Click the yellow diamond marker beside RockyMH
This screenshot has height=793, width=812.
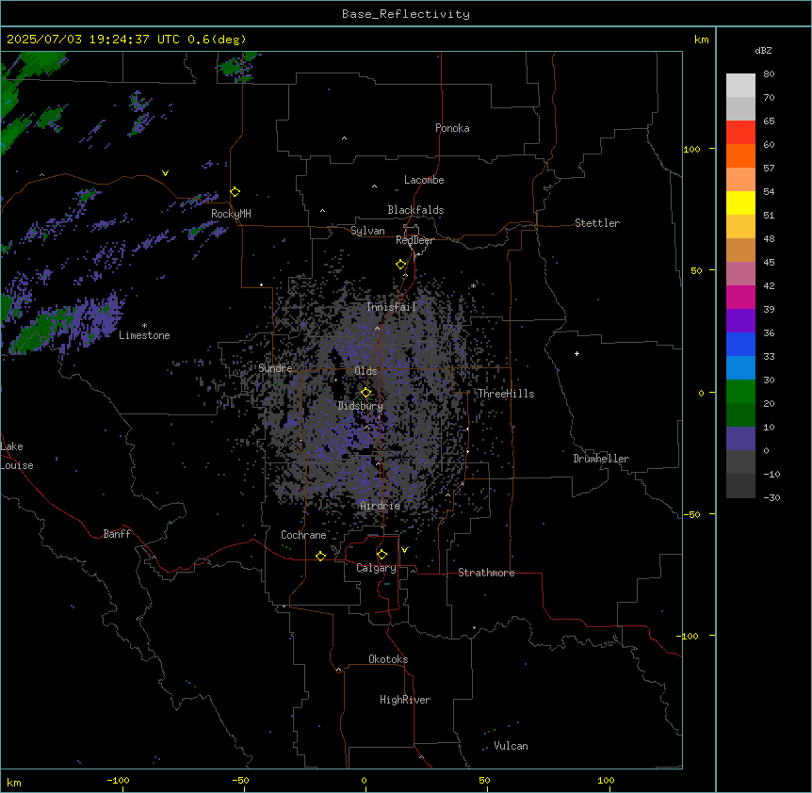(x=235, y=192)
